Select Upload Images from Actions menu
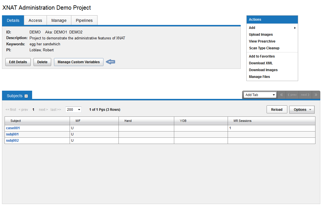Screen dimensions: 322x206 (261, 35)
